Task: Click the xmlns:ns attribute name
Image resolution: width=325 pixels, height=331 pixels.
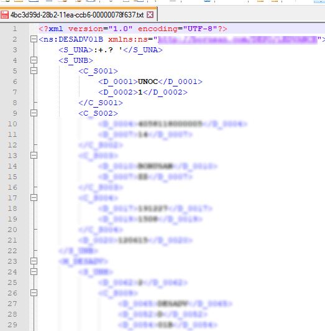Action: (x=128, y=39)
